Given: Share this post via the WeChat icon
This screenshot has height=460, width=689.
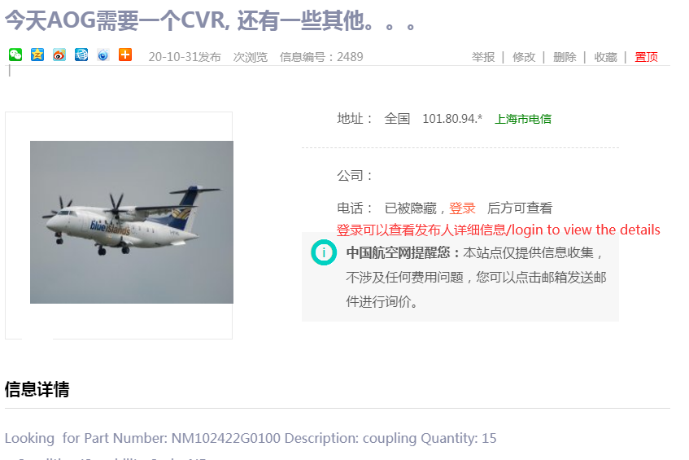Looking at the screenshot, I should point(15,55).
